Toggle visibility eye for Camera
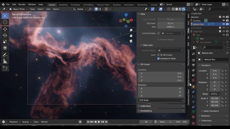230x129 pixels. pos(224,20)
